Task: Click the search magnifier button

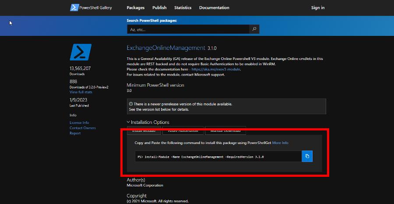Action: (x=254, y=29)
